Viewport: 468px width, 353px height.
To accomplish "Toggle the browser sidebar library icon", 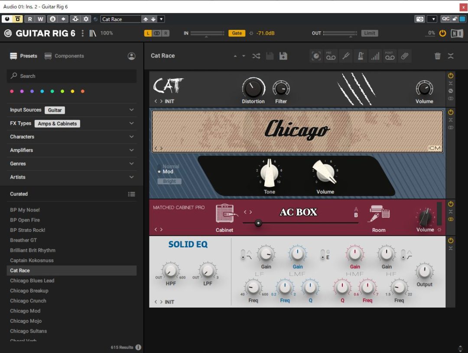I will tap(93, 33).
